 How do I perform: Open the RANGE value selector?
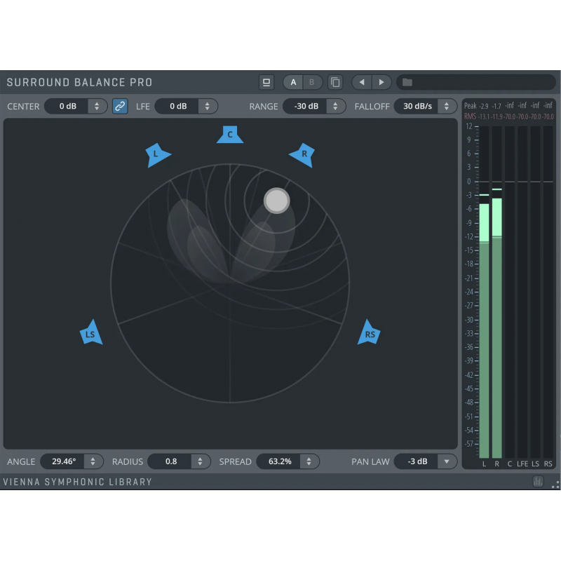coord(337,106)
